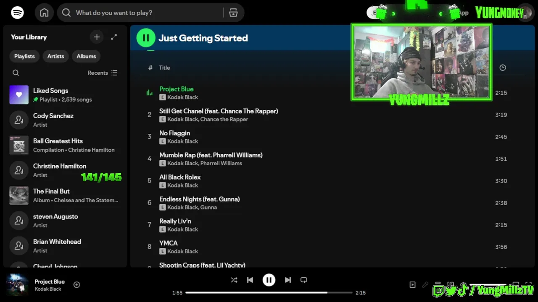The width and height of the screenshot is (538, 302).
Task: Toggle repeat mode
Action: pyautogui.click(x=304, y=280)
